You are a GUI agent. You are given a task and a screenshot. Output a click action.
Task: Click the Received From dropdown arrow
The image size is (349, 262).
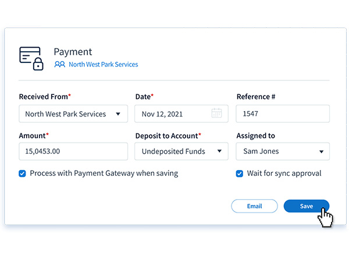tap(118, 114)
